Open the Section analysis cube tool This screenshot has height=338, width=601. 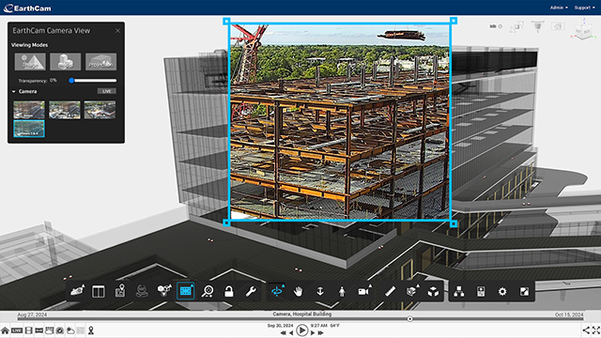pyautogui.click(x=411, y=292)
